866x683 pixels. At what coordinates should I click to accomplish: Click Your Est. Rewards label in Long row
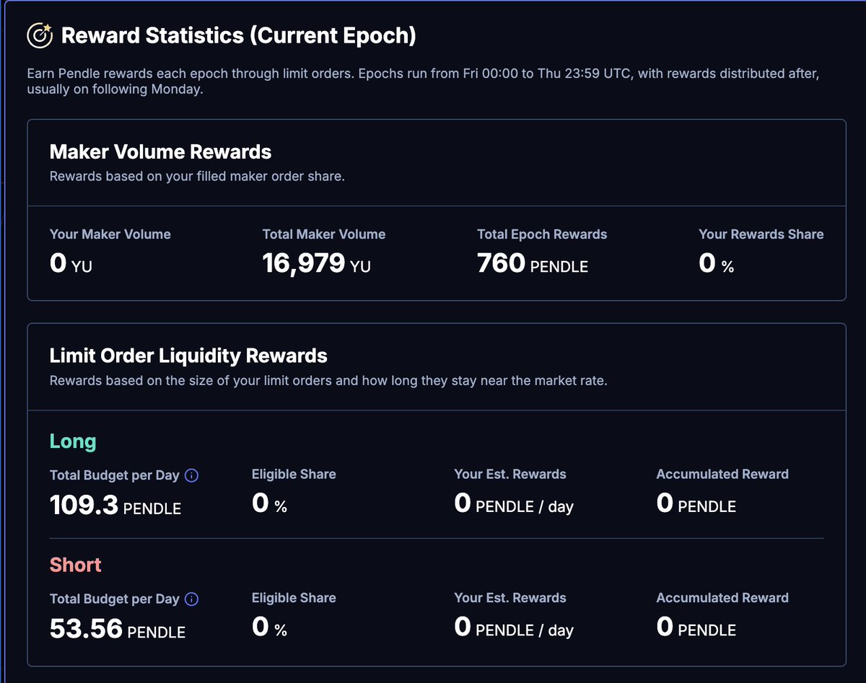(510, 475)
